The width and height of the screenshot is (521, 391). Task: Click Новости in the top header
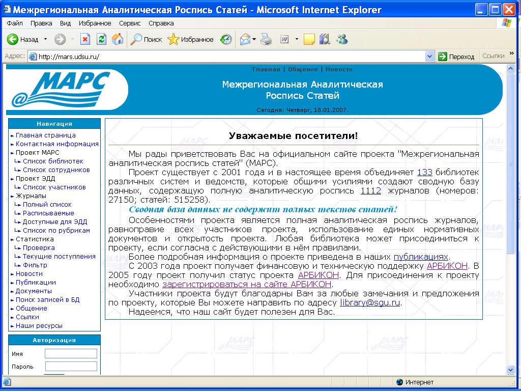[x=339, y=69]
